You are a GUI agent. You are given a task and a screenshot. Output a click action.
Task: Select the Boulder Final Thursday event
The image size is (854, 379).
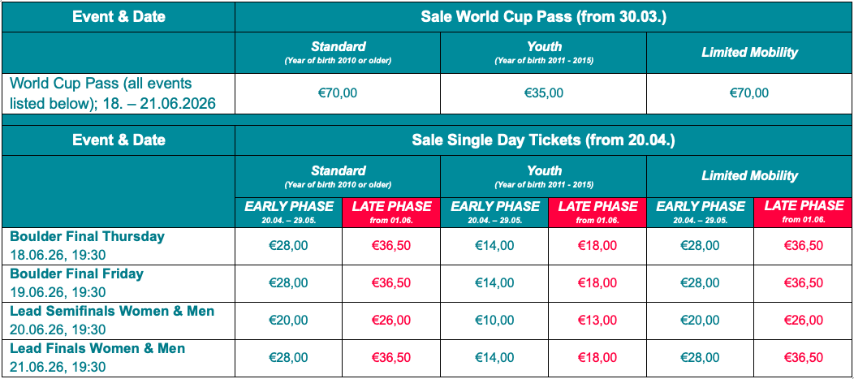(88, 237)
